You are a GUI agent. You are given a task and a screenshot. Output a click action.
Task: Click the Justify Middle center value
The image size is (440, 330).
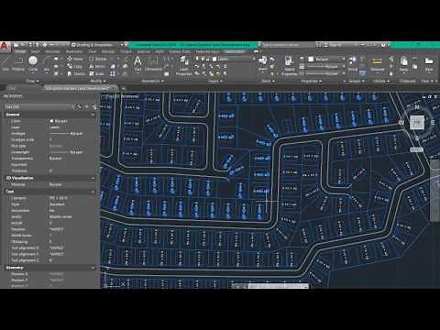pyautogui.click(x=60, y=216)
